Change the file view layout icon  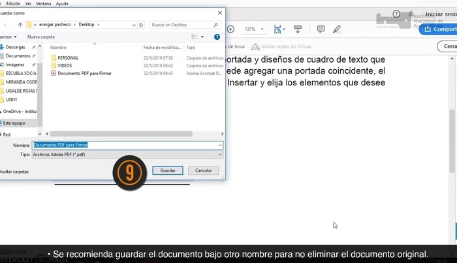195,37
